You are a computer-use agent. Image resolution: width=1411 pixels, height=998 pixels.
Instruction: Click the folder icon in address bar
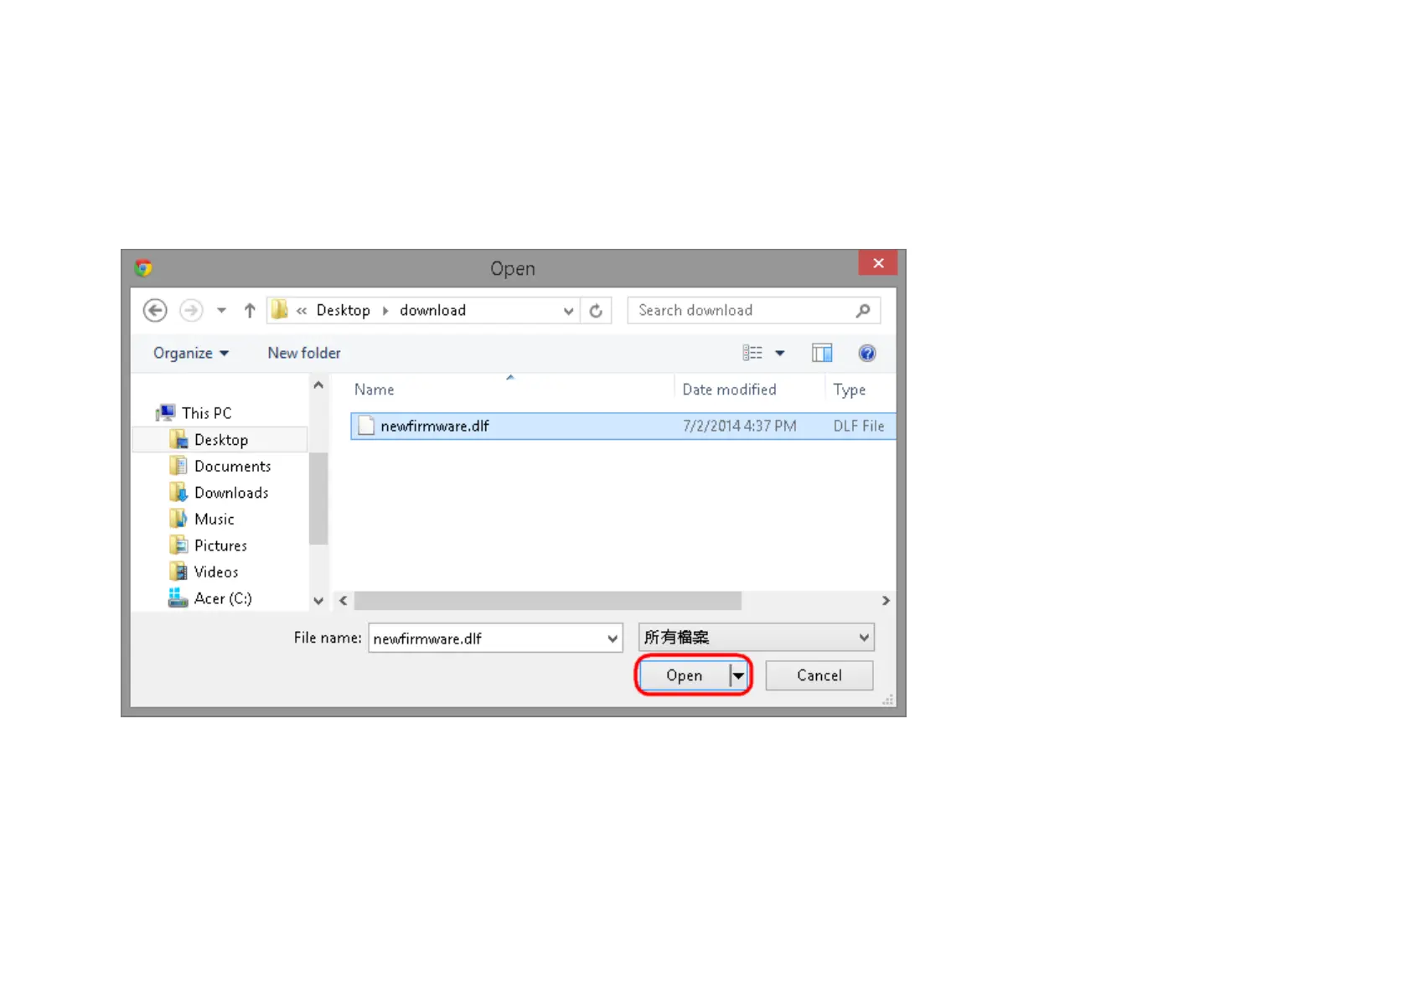pos(280,310)
